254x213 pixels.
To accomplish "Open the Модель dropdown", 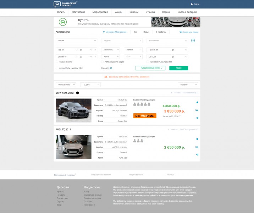I will click(122, 40).
